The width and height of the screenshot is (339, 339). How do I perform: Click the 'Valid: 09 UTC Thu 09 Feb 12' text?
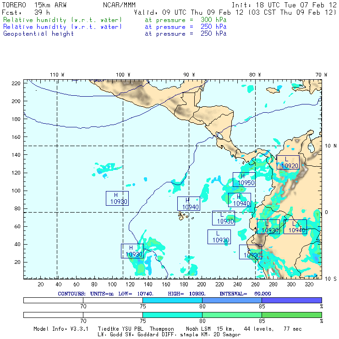(x=189, y=12)
